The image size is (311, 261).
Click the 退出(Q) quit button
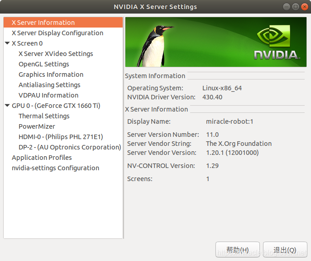[285, 250]
